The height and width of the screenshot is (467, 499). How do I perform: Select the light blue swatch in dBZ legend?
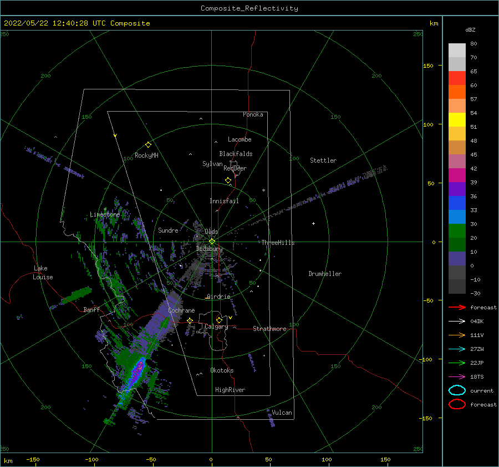(x=457, y=217)
